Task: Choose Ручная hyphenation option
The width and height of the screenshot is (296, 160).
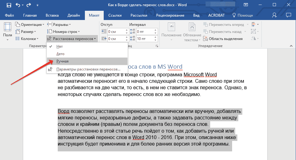Action: coord(87,61)
